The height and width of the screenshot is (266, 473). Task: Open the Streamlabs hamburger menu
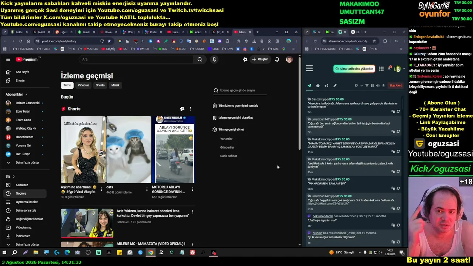click(309, 68)
